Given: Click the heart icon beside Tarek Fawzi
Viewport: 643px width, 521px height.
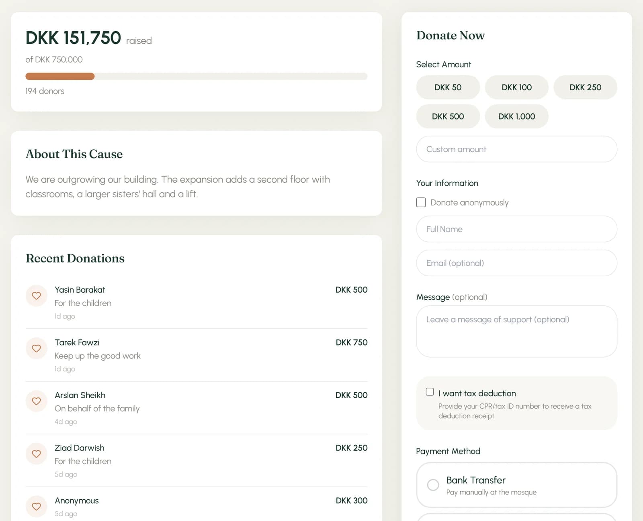Looking at the screenshot, I should 37,348.
